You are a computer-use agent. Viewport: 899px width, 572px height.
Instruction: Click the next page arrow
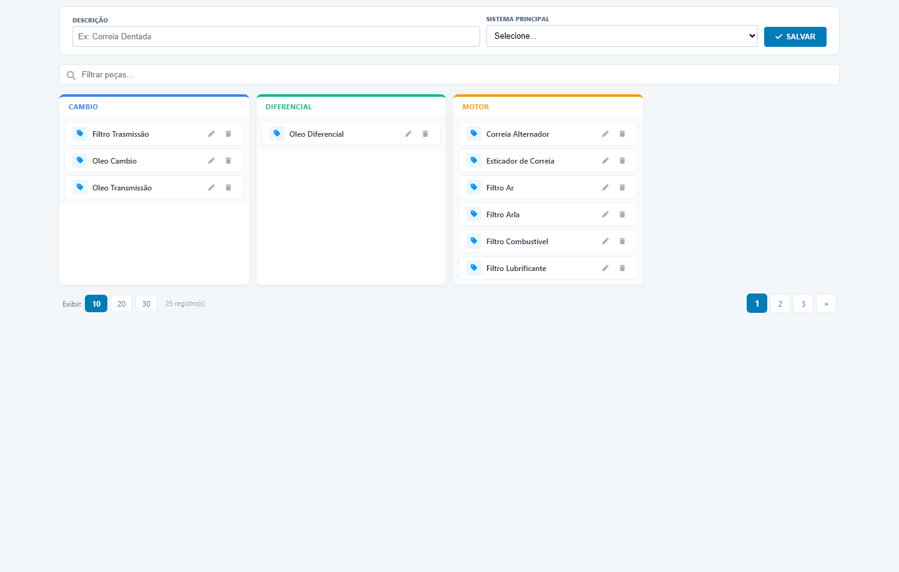click(x=826, y=303)
